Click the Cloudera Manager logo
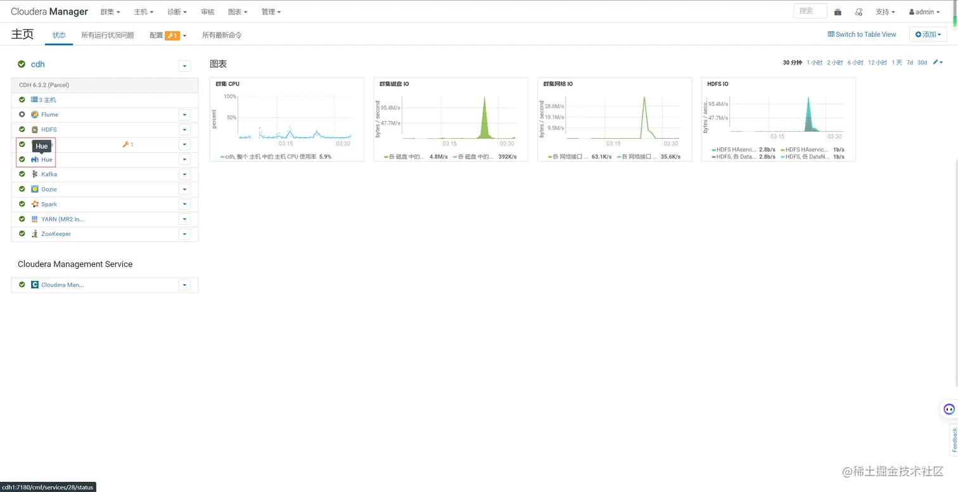This screenshot has height=492, width=958. 49,12
